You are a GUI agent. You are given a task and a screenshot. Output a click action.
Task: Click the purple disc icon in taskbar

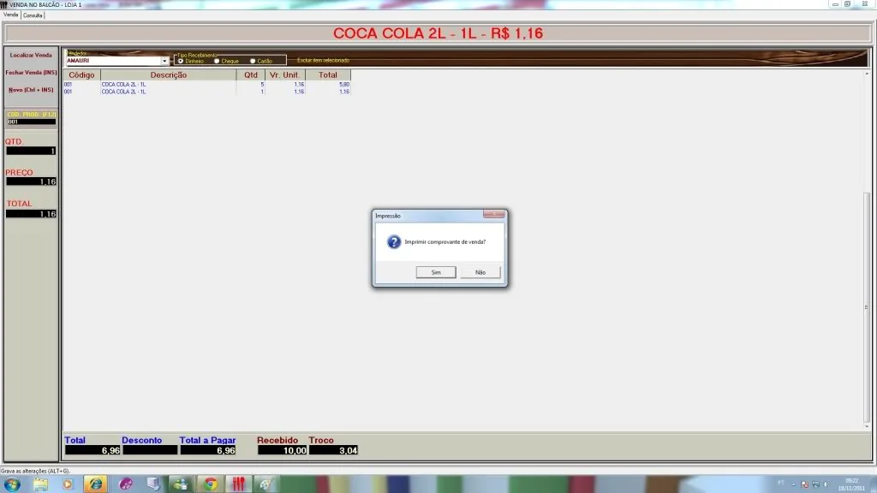pyautogui.click(x=126, y=484)
